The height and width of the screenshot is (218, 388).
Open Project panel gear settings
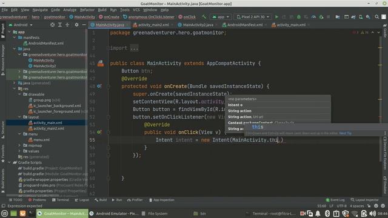click(76, 25)
